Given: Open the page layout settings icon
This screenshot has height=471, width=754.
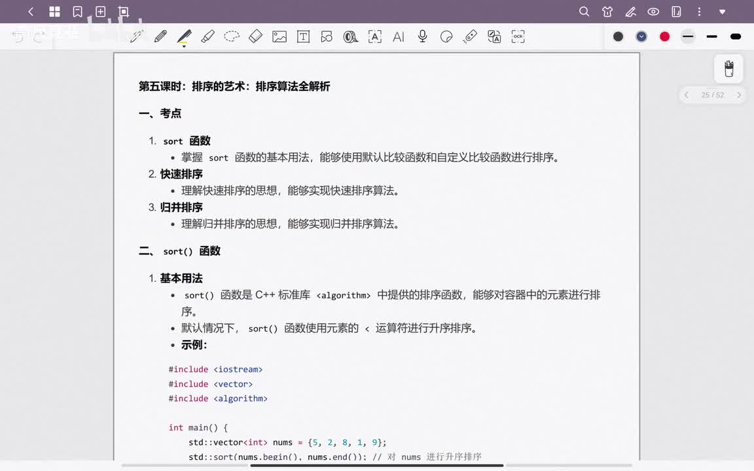Looking at the screenshot, I should [x=676, y=12].
